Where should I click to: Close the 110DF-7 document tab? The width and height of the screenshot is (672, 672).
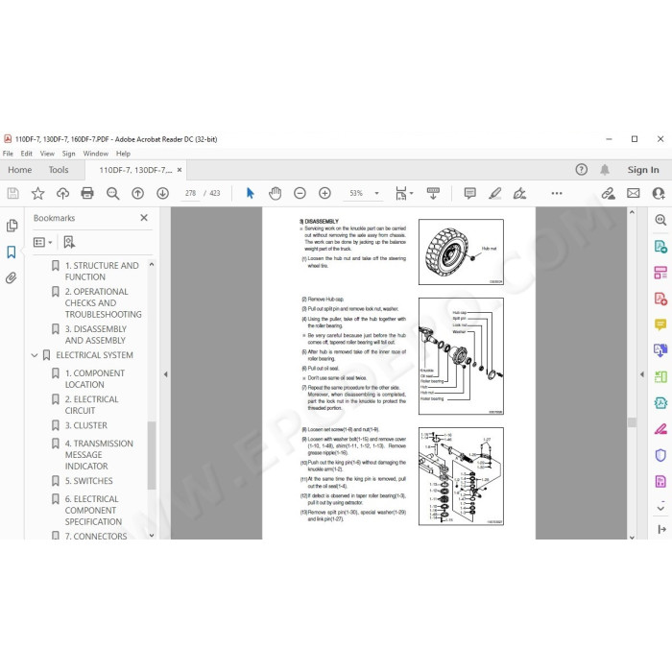click(x=180, y=170)
